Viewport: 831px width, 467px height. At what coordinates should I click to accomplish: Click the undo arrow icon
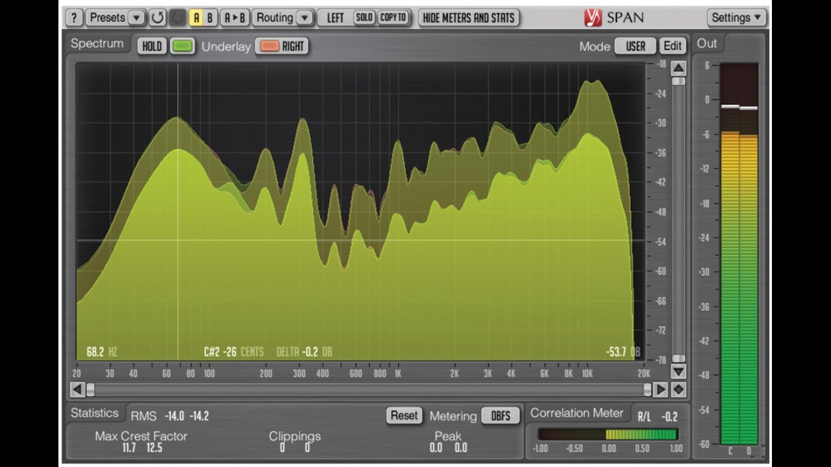(158, 18)
